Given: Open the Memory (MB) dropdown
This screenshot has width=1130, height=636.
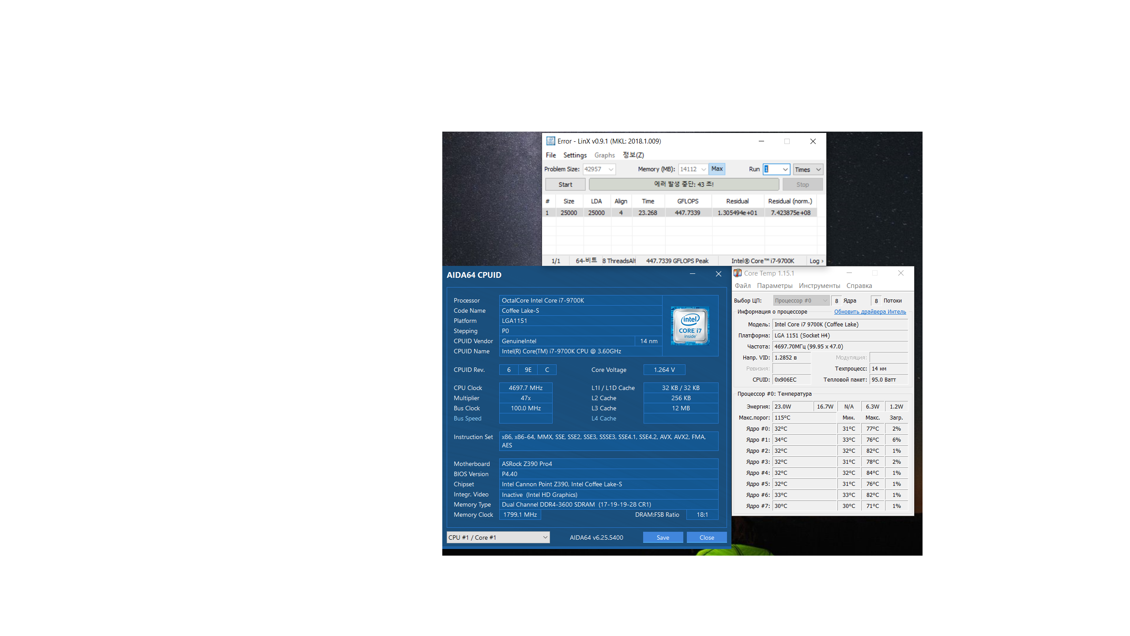Looking at the screenshot, I should pyautogui.click(x=704, y=169).
